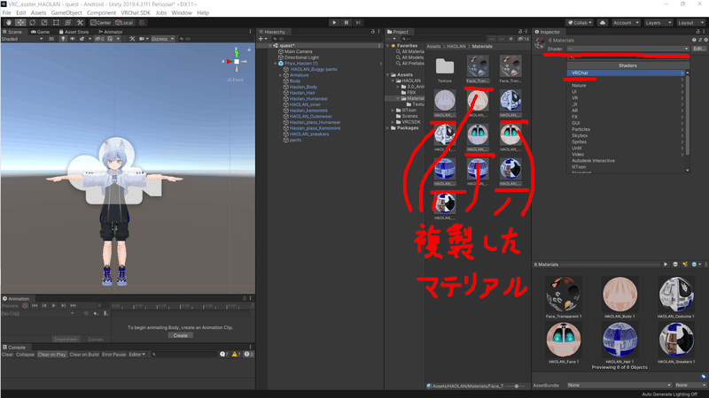
Task: Toggle scene audio speaker icon
Action: 73,39
